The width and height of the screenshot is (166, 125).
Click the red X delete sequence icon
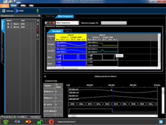point(53,23)
